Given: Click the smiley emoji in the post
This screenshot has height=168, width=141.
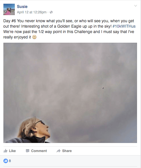Looking at the screenshot, I should coord(34,37).
